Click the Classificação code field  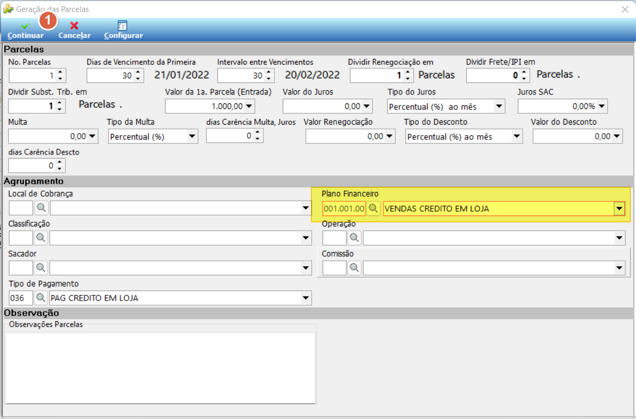point(21,238)
